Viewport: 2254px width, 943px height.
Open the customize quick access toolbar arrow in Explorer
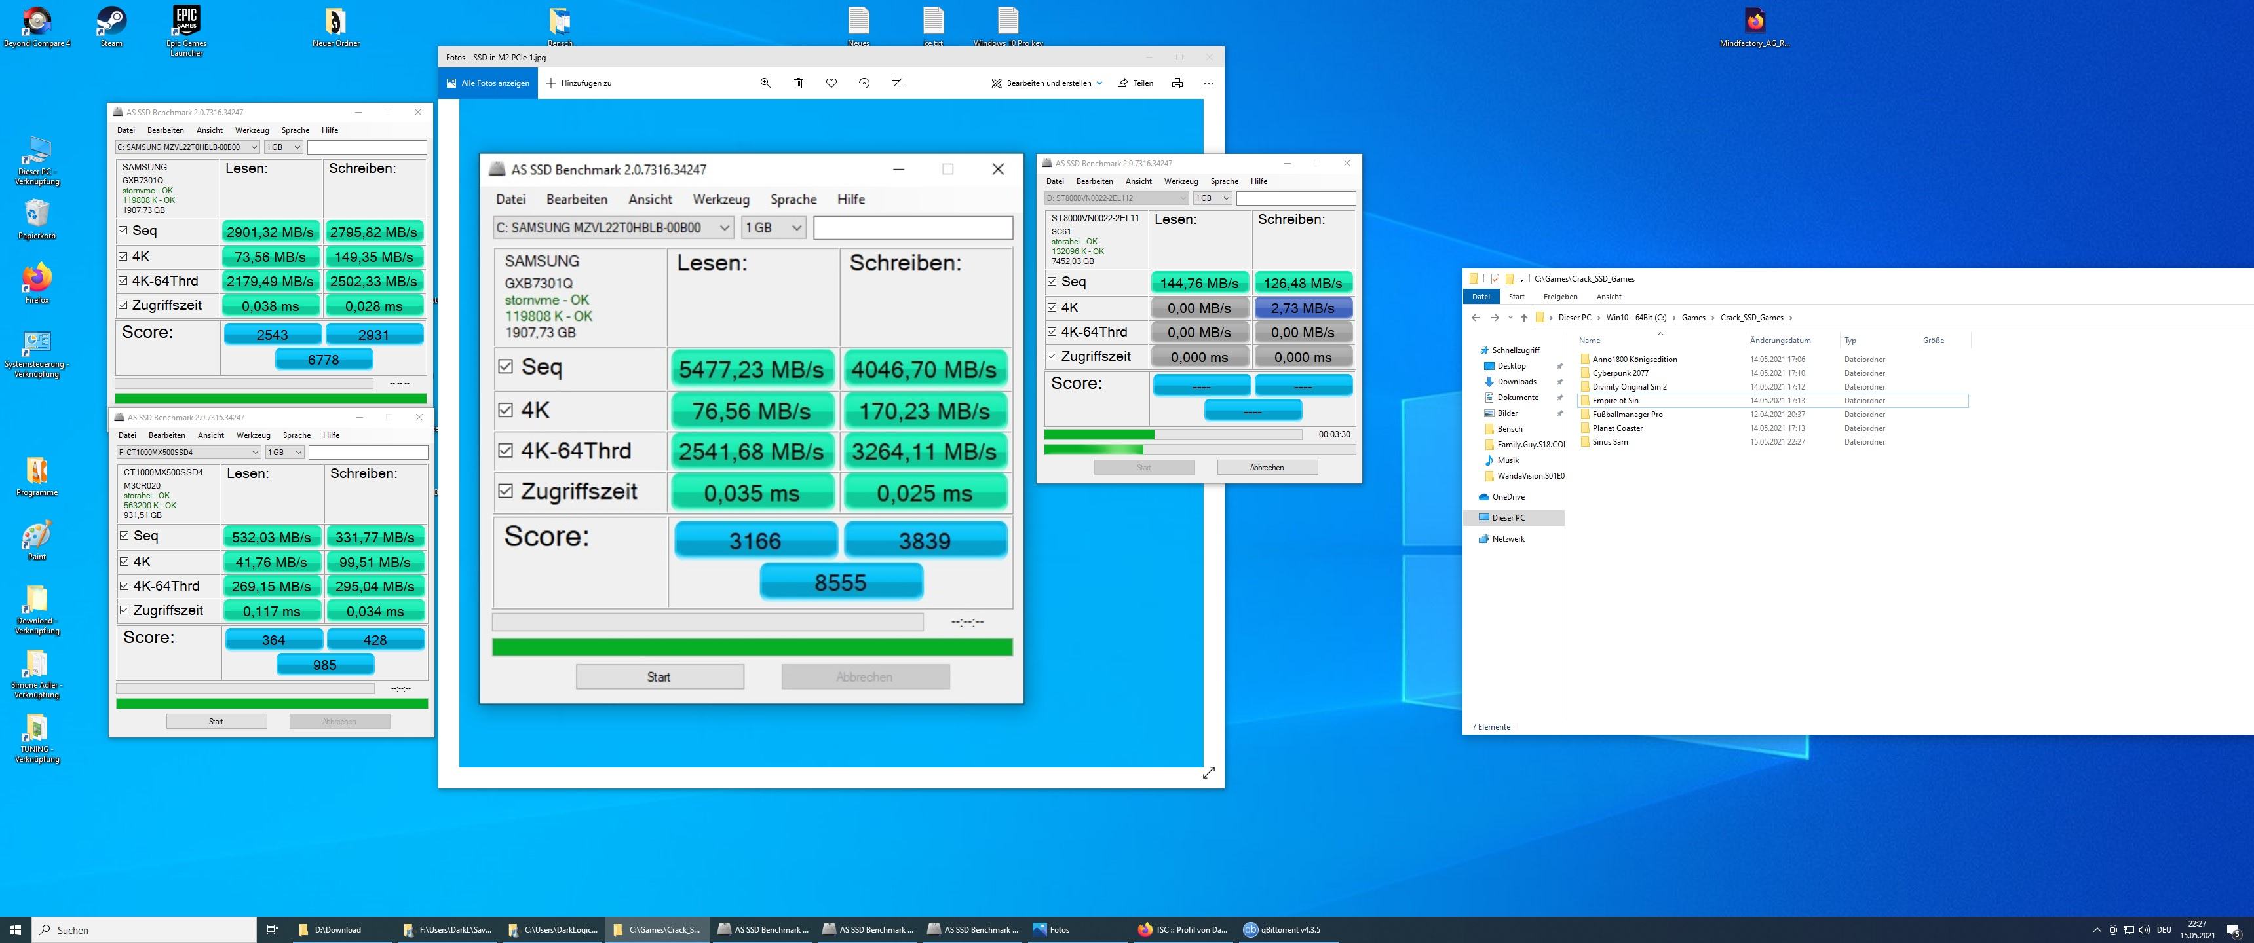[x=1521, y=279]
